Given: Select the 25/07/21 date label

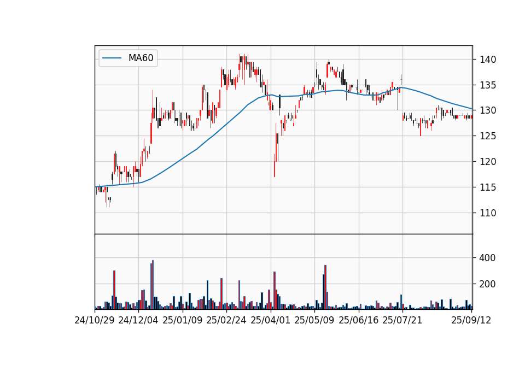Looking at the screenshot, I should click(402, 321).
